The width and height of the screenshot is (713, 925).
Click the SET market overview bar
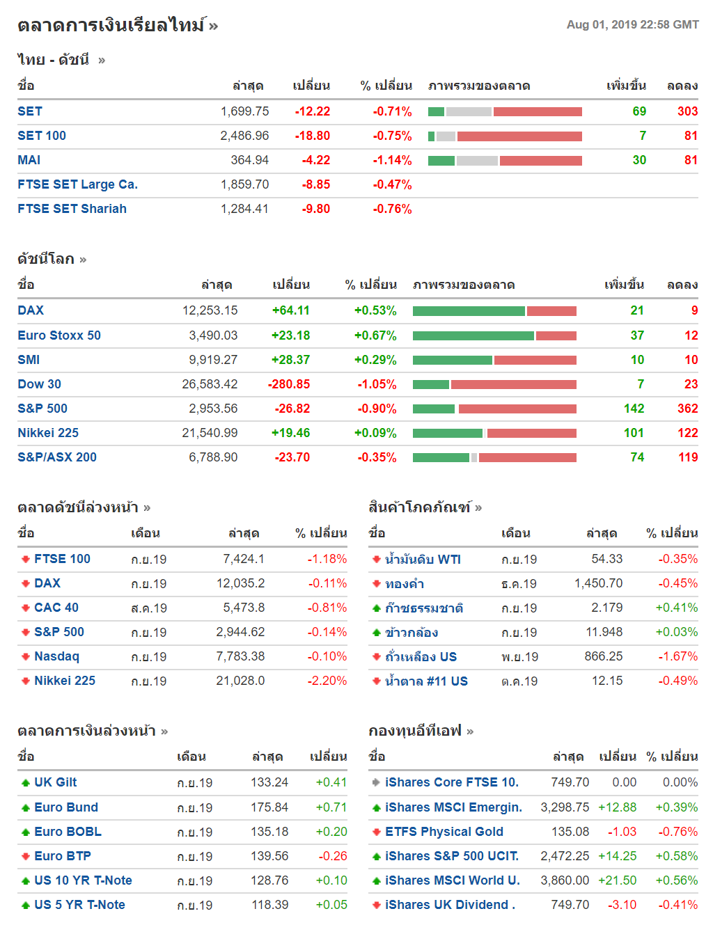click(x=505, y=111)
